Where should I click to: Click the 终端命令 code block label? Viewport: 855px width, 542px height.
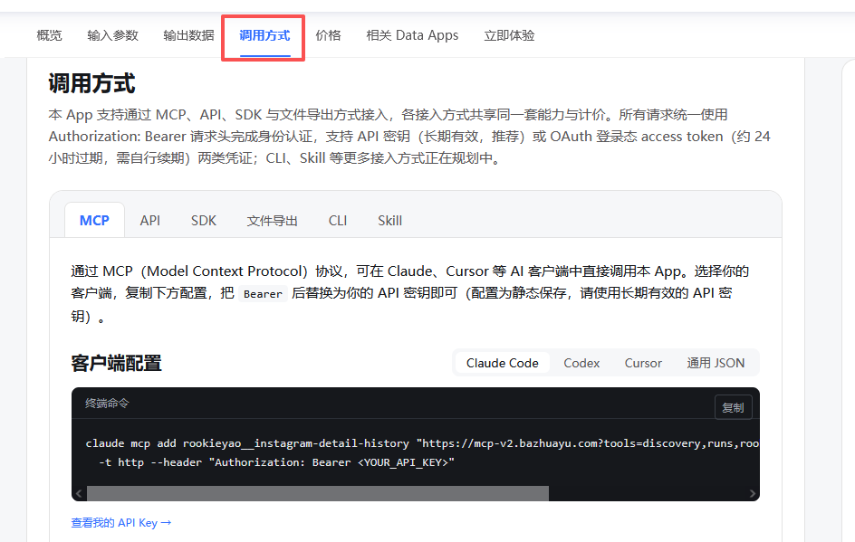107,403
